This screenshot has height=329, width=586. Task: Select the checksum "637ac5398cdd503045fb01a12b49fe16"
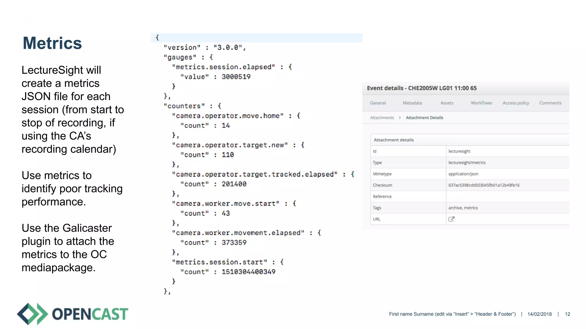point(484,185)
